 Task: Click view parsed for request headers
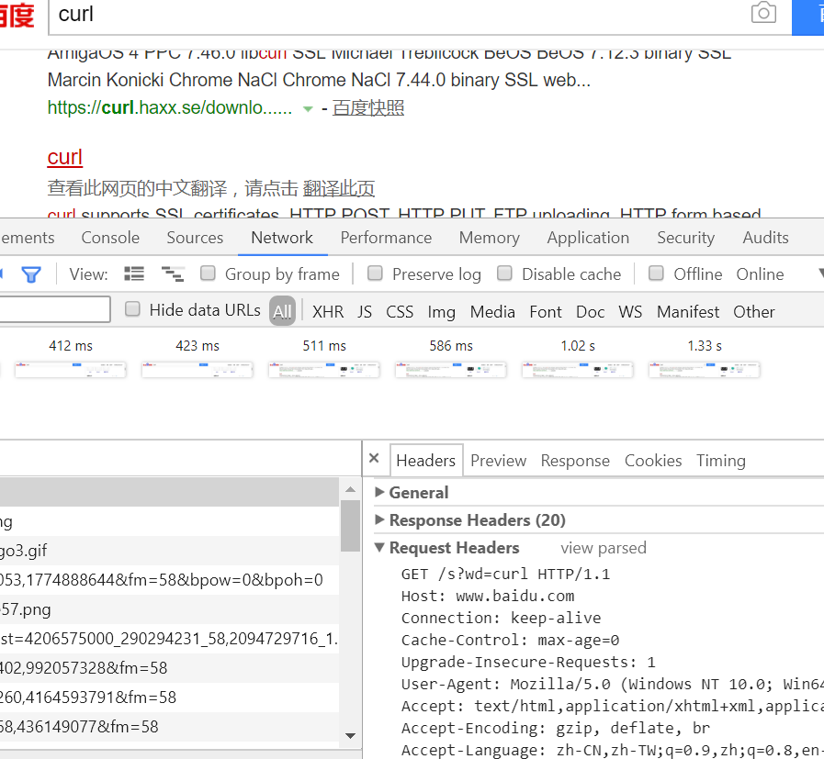click(x=604, y=548)
